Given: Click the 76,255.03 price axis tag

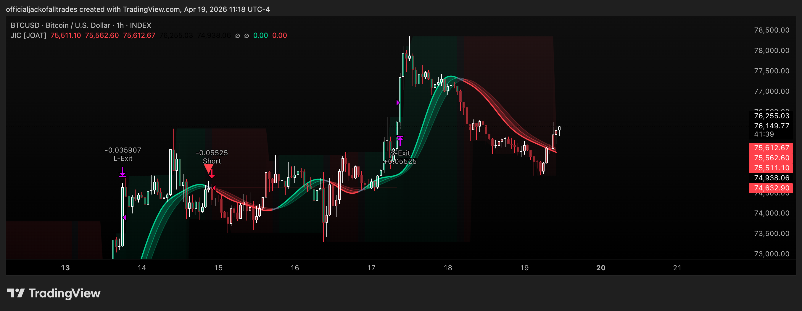Looking at the screenshot, I should click(x=772, y=116).
